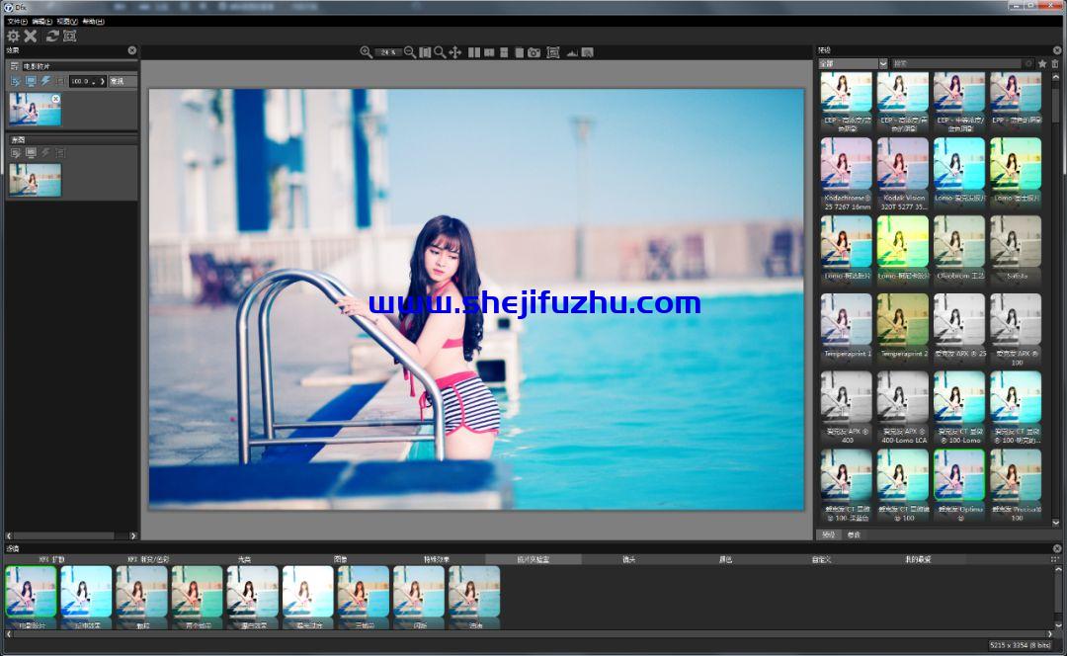Enable side-by-side comparison view
The image size is (1067, 656).
click(474, 52)
